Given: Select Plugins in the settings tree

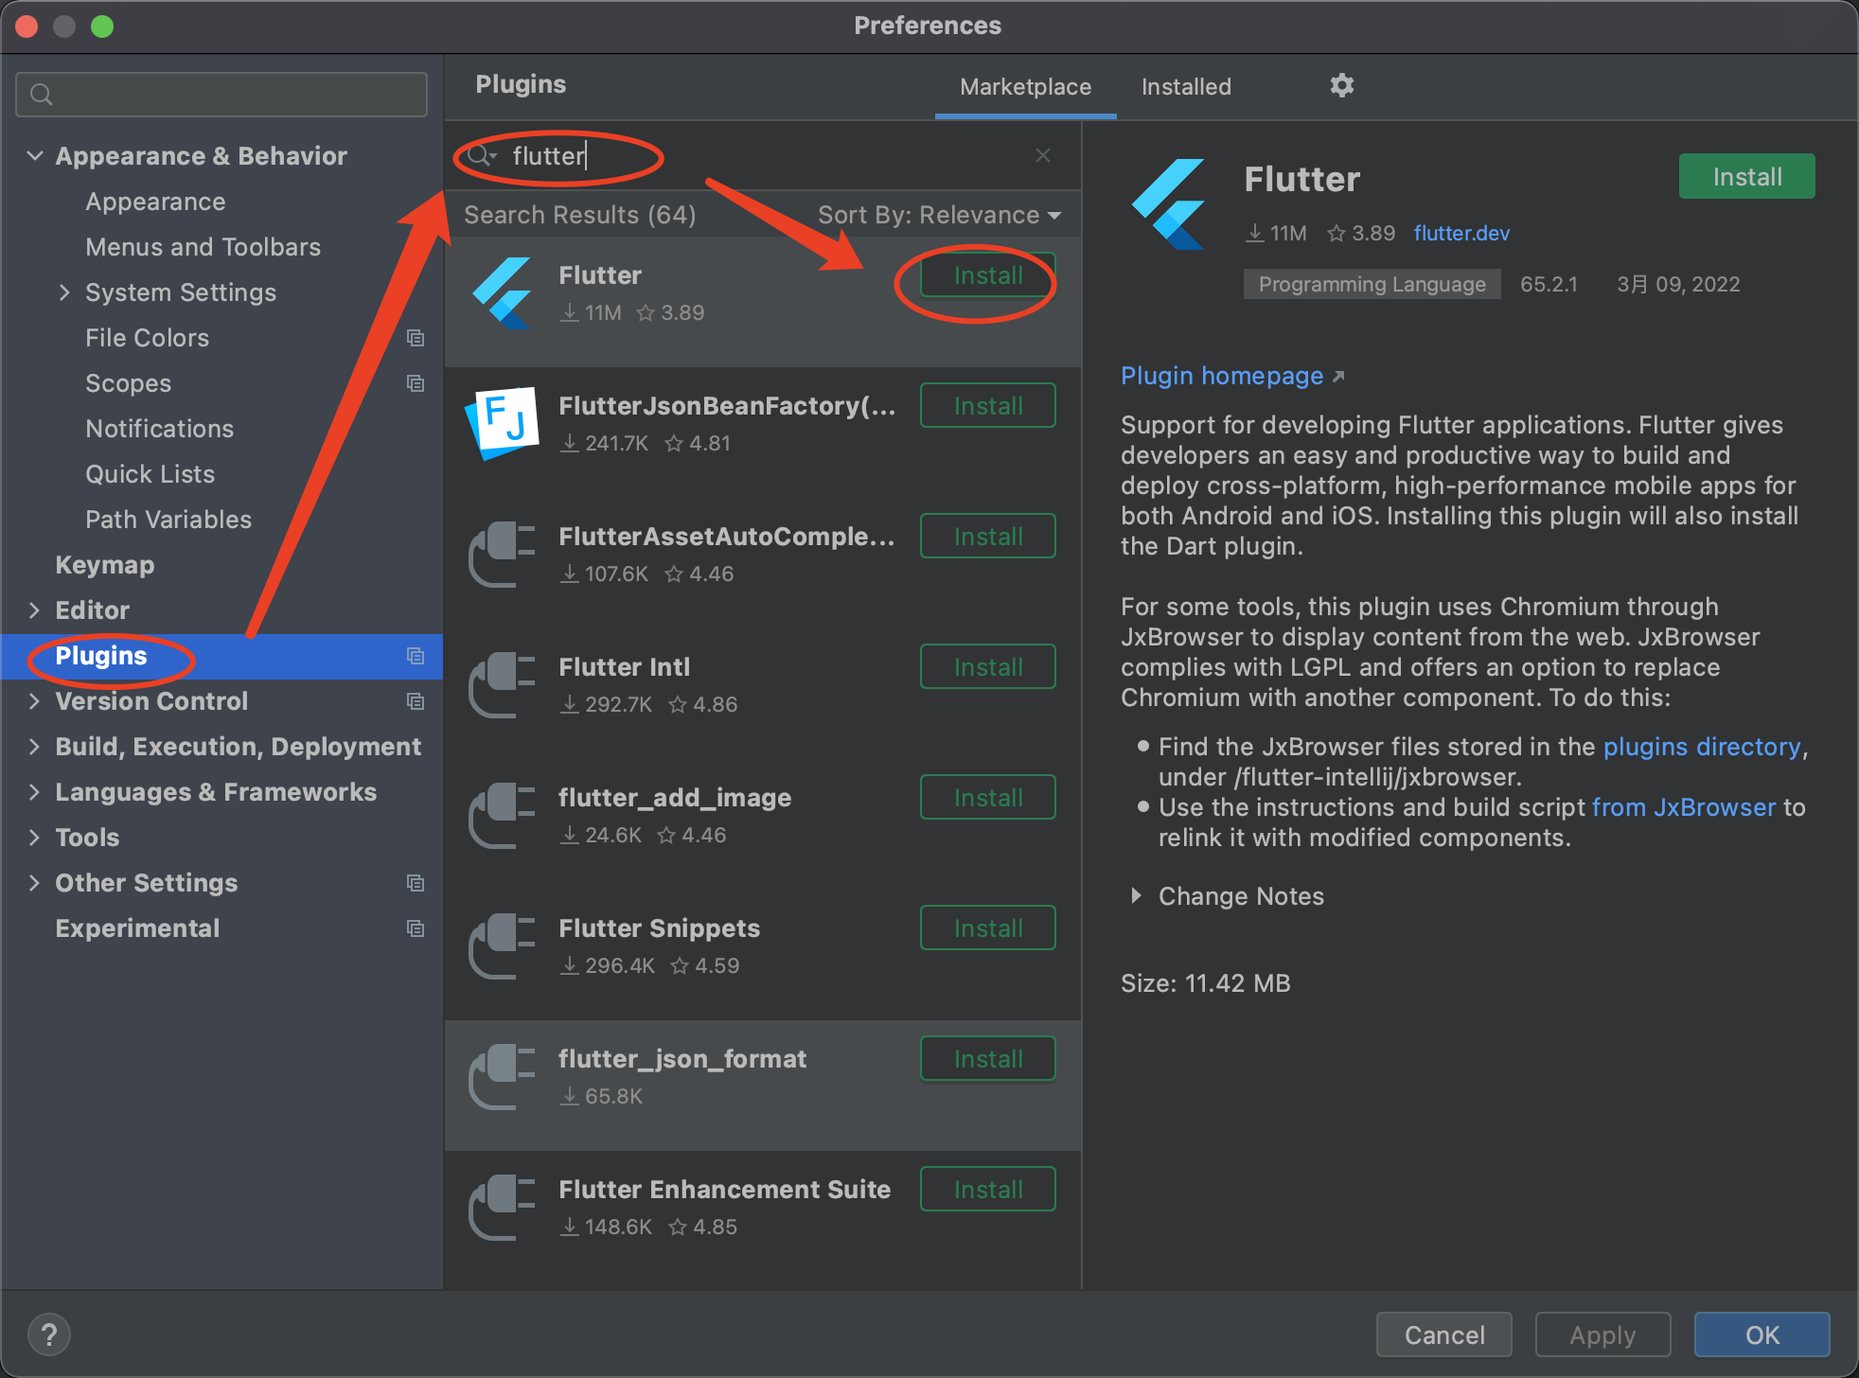Looking at the screenshot, I should (x=100, y=656).
